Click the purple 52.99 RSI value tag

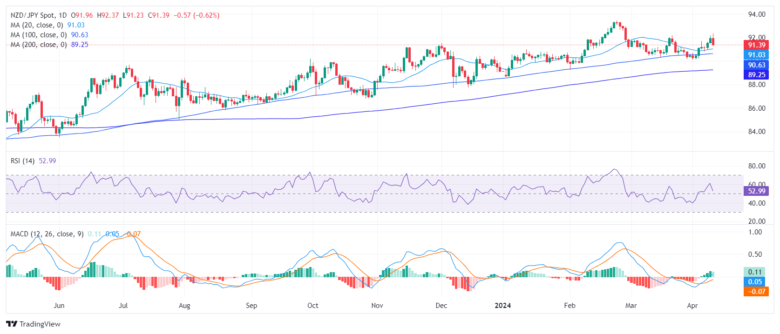756,191
